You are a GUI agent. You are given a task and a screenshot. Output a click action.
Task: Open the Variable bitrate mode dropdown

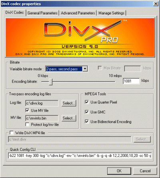(66, 69)
